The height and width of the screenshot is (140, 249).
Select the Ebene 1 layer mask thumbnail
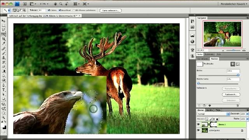pyautogui.click(x=214, y=124)
